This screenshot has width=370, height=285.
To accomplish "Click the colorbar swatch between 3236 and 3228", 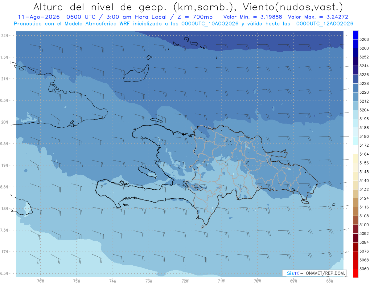I will (356, 79).
